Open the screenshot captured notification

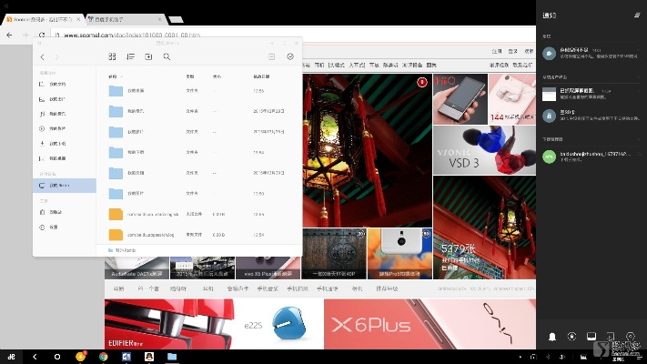pos(582,94)
